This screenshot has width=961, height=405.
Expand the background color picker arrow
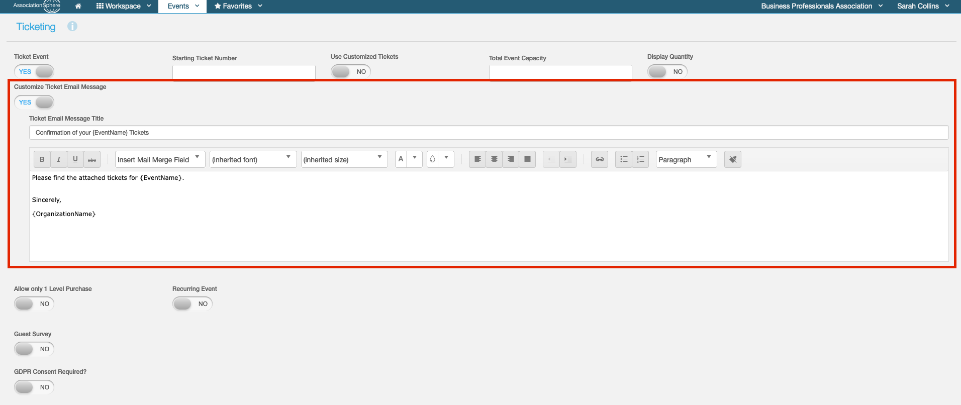coord(446,159)
